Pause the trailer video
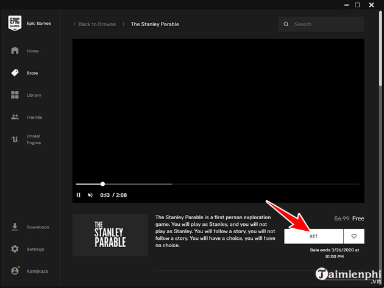384x288 pixels. pyautogui.click(x=79, y=195)
